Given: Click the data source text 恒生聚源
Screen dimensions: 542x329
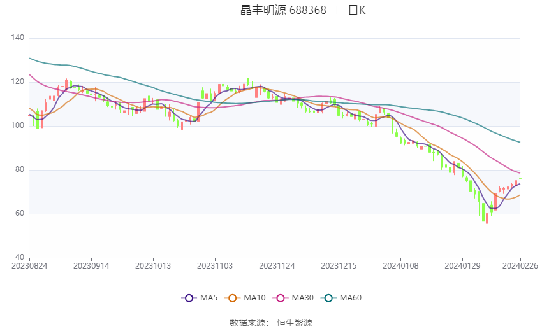Looking at the screenshot, I should (295, 323).
